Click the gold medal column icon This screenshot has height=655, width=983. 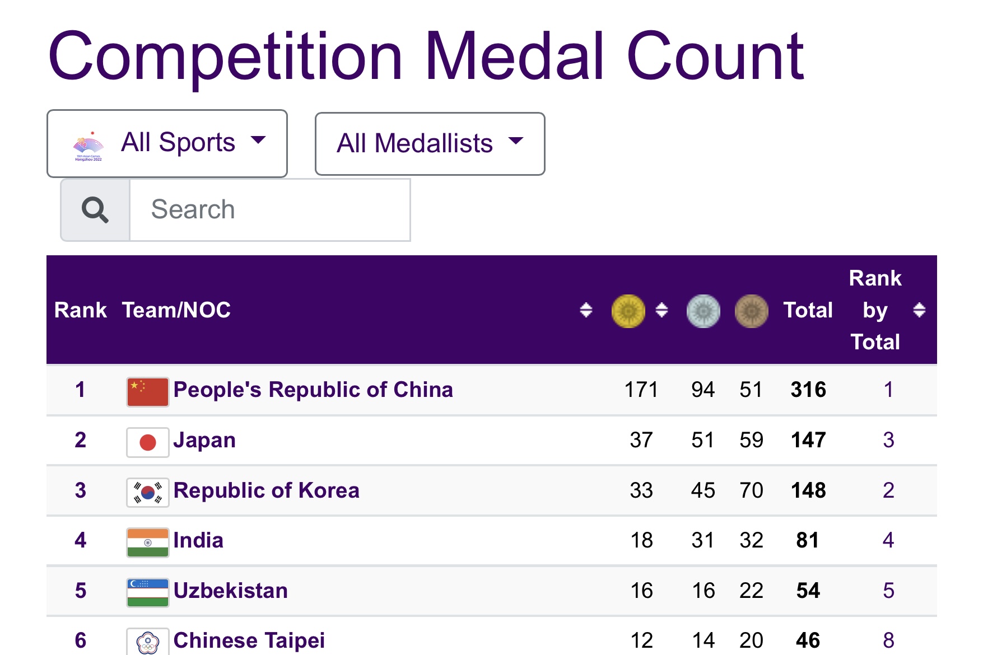click(x=628, y=311)
